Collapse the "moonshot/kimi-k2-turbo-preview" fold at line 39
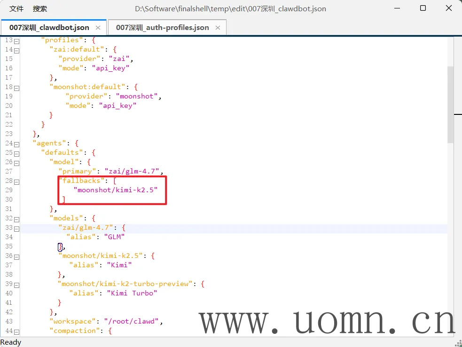The width and height of the screenshot is (462, 347). pyautogui.click(x=17, y=285)
